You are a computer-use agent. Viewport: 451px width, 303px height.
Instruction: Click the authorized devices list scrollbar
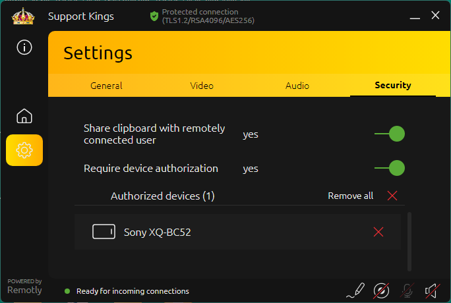point(409,240)
